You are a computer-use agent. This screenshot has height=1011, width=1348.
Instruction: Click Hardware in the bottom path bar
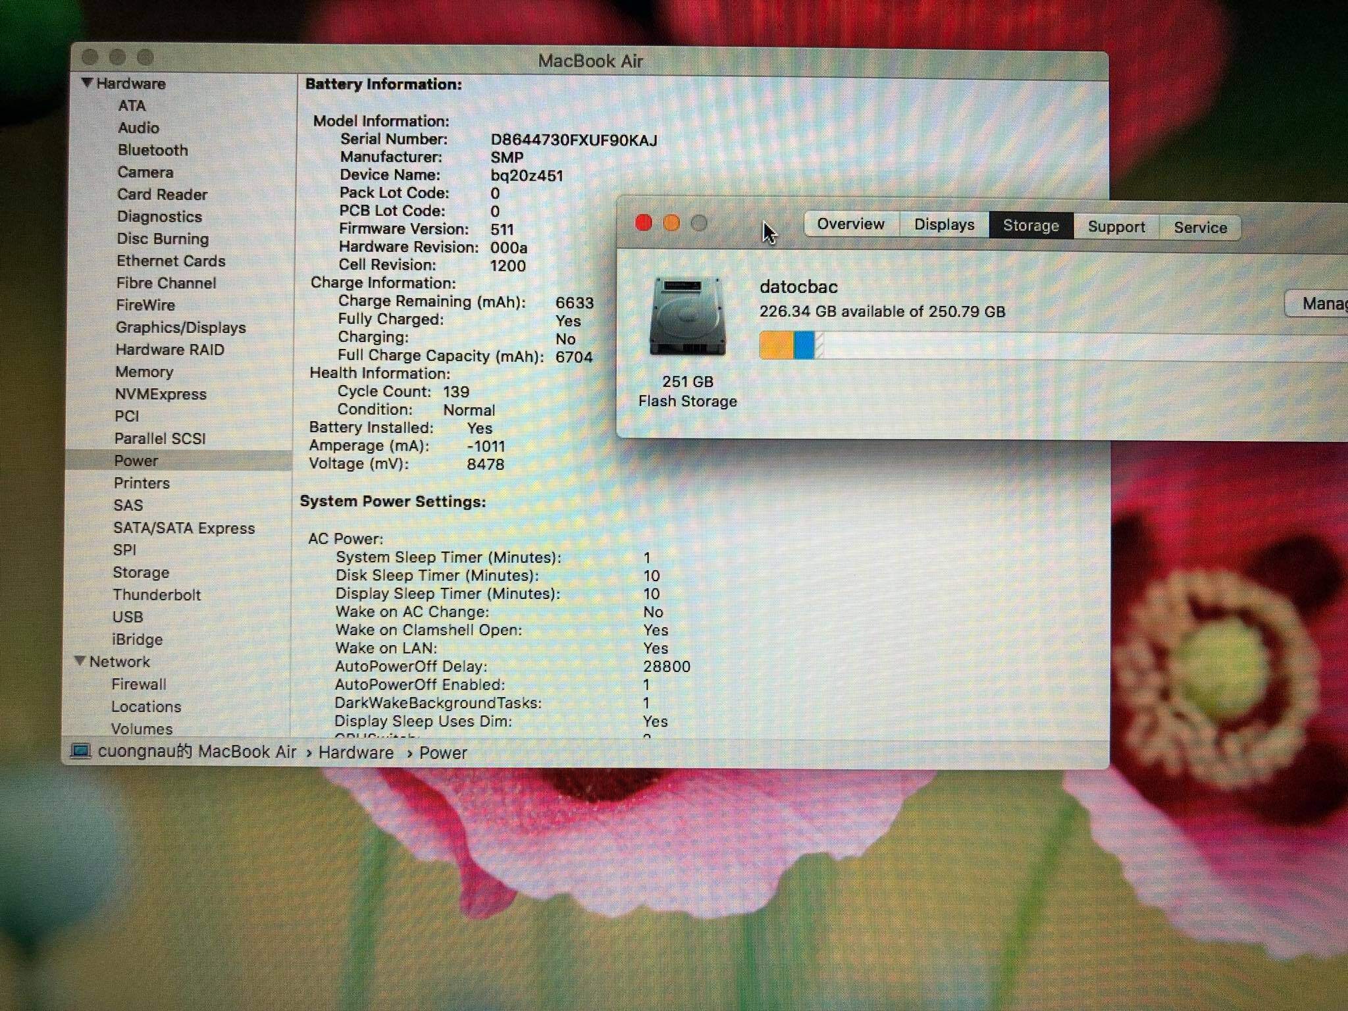pos(356,752)
